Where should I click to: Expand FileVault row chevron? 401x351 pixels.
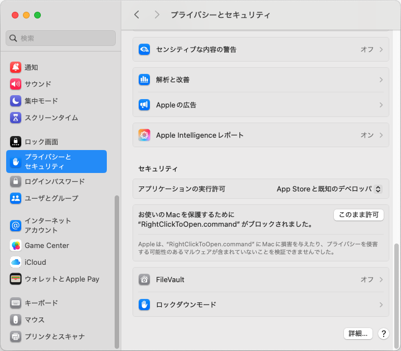[381, 279]
